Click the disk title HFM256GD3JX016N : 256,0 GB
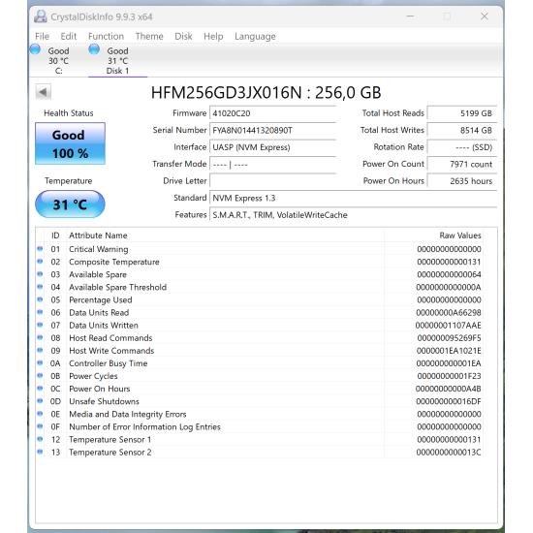The image size is (533, 533). point(266,92)
